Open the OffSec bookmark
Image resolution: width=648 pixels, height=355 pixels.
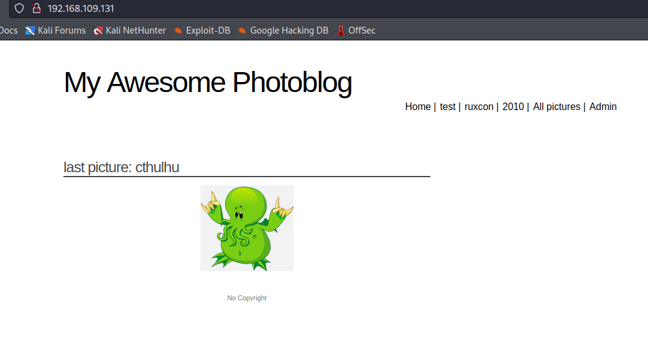click(x=356, y=30)
